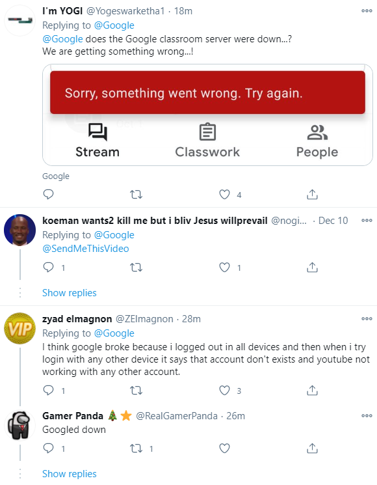Screen dimensions: 377x485
Task: Reply to zyad elmagnon's tweet
Action: pos(48,391)
